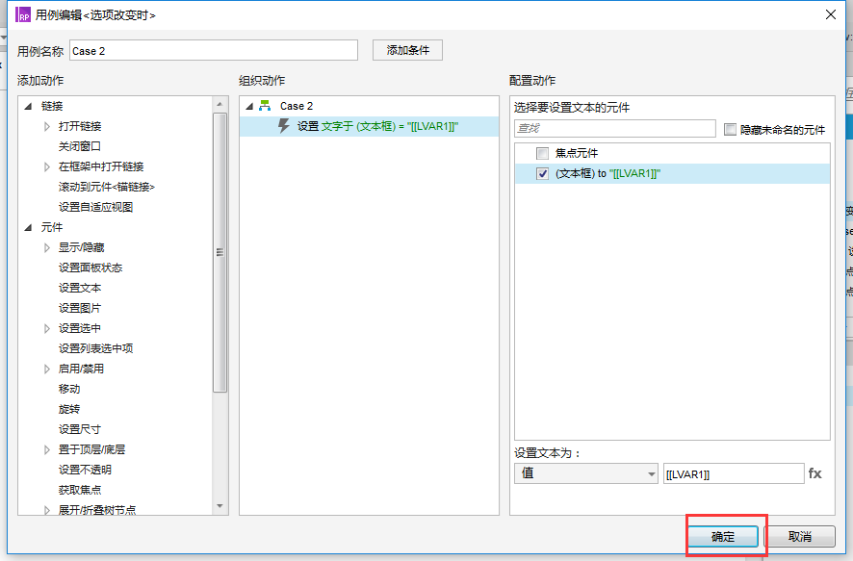Select the 设置列表选中项 action

point(95,348)
